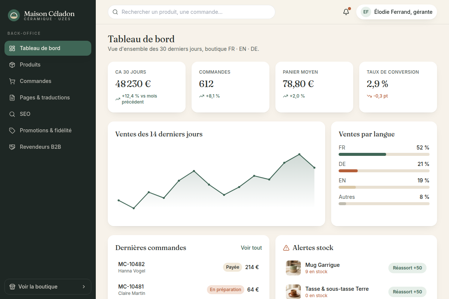
Task: Click the Voir la boutique button
Action: (48, 287)
